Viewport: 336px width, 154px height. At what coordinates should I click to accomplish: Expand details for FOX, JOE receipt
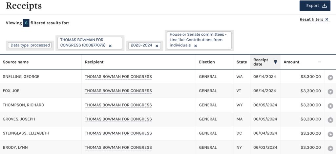330,91
